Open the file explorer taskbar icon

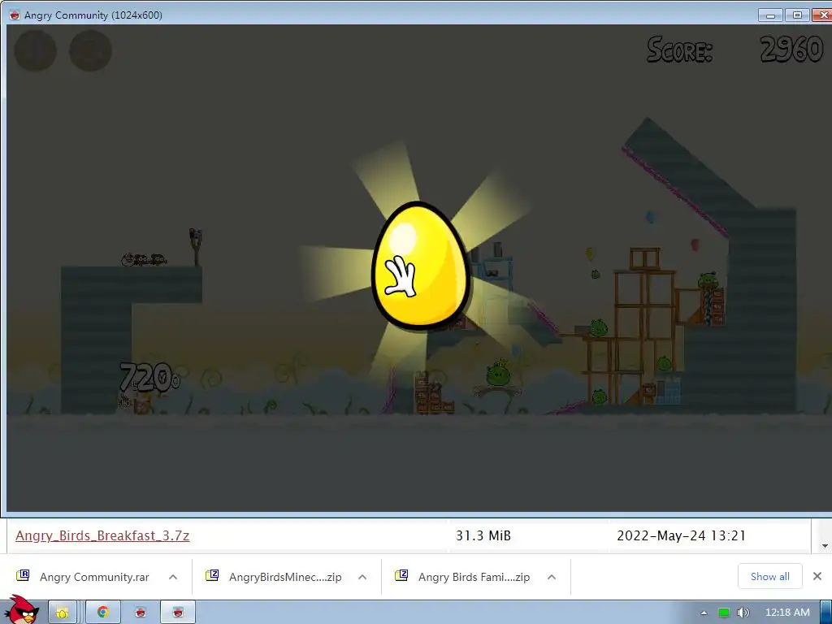tap(63, 613)
